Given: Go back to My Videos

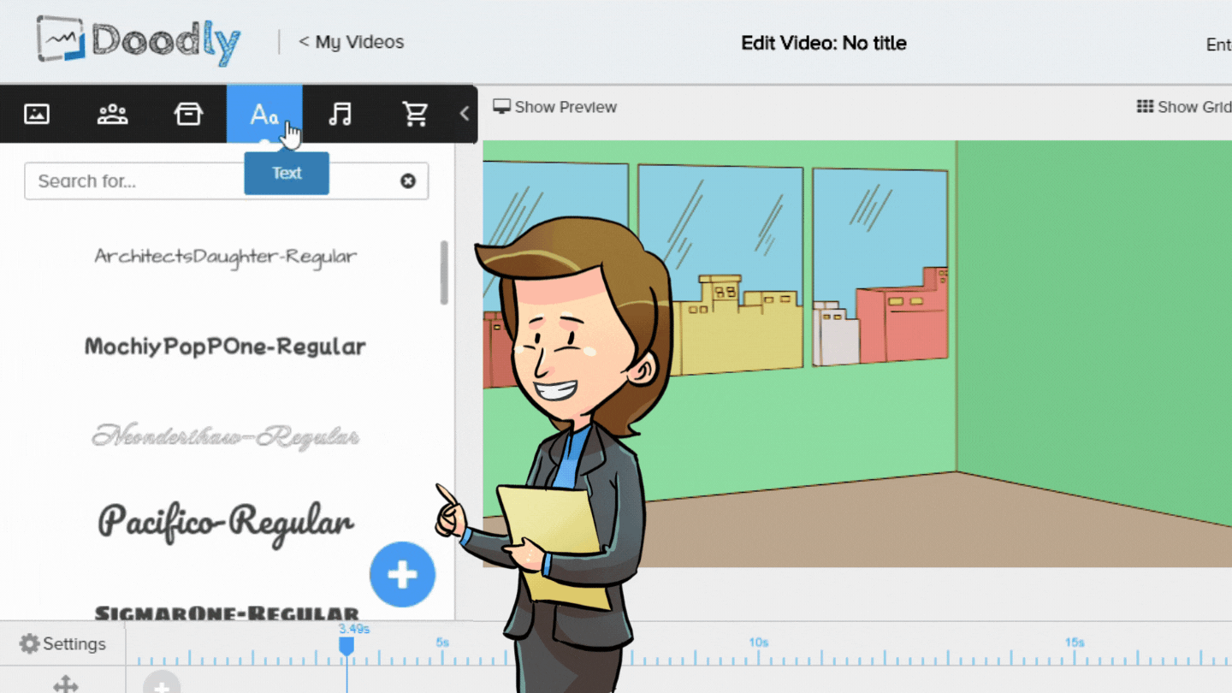Looking at the screenshot, I should tap(351, 42).
